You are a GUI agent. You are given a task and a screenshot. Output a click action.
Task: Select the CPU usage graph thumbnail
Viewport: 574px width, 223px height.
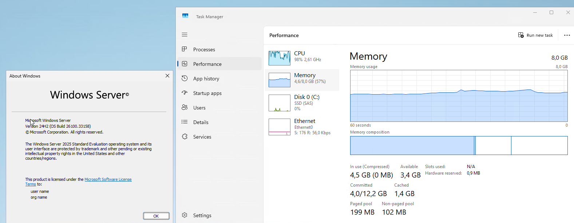tap(280, 58)
